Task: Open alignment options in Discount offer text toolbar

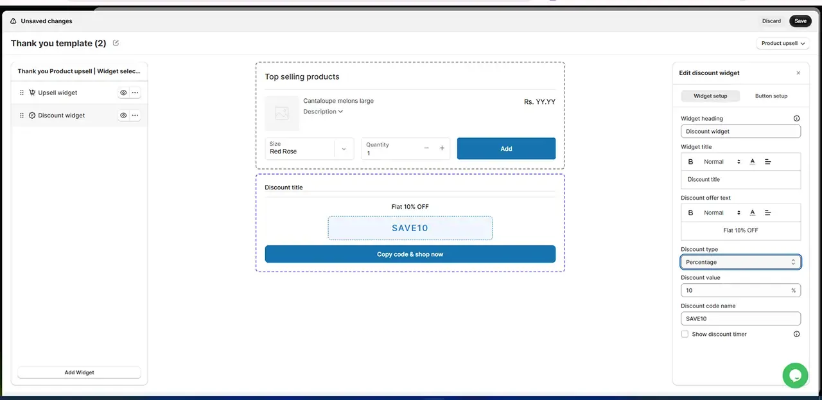Action: pyautogui.click(x=767, y=213)
